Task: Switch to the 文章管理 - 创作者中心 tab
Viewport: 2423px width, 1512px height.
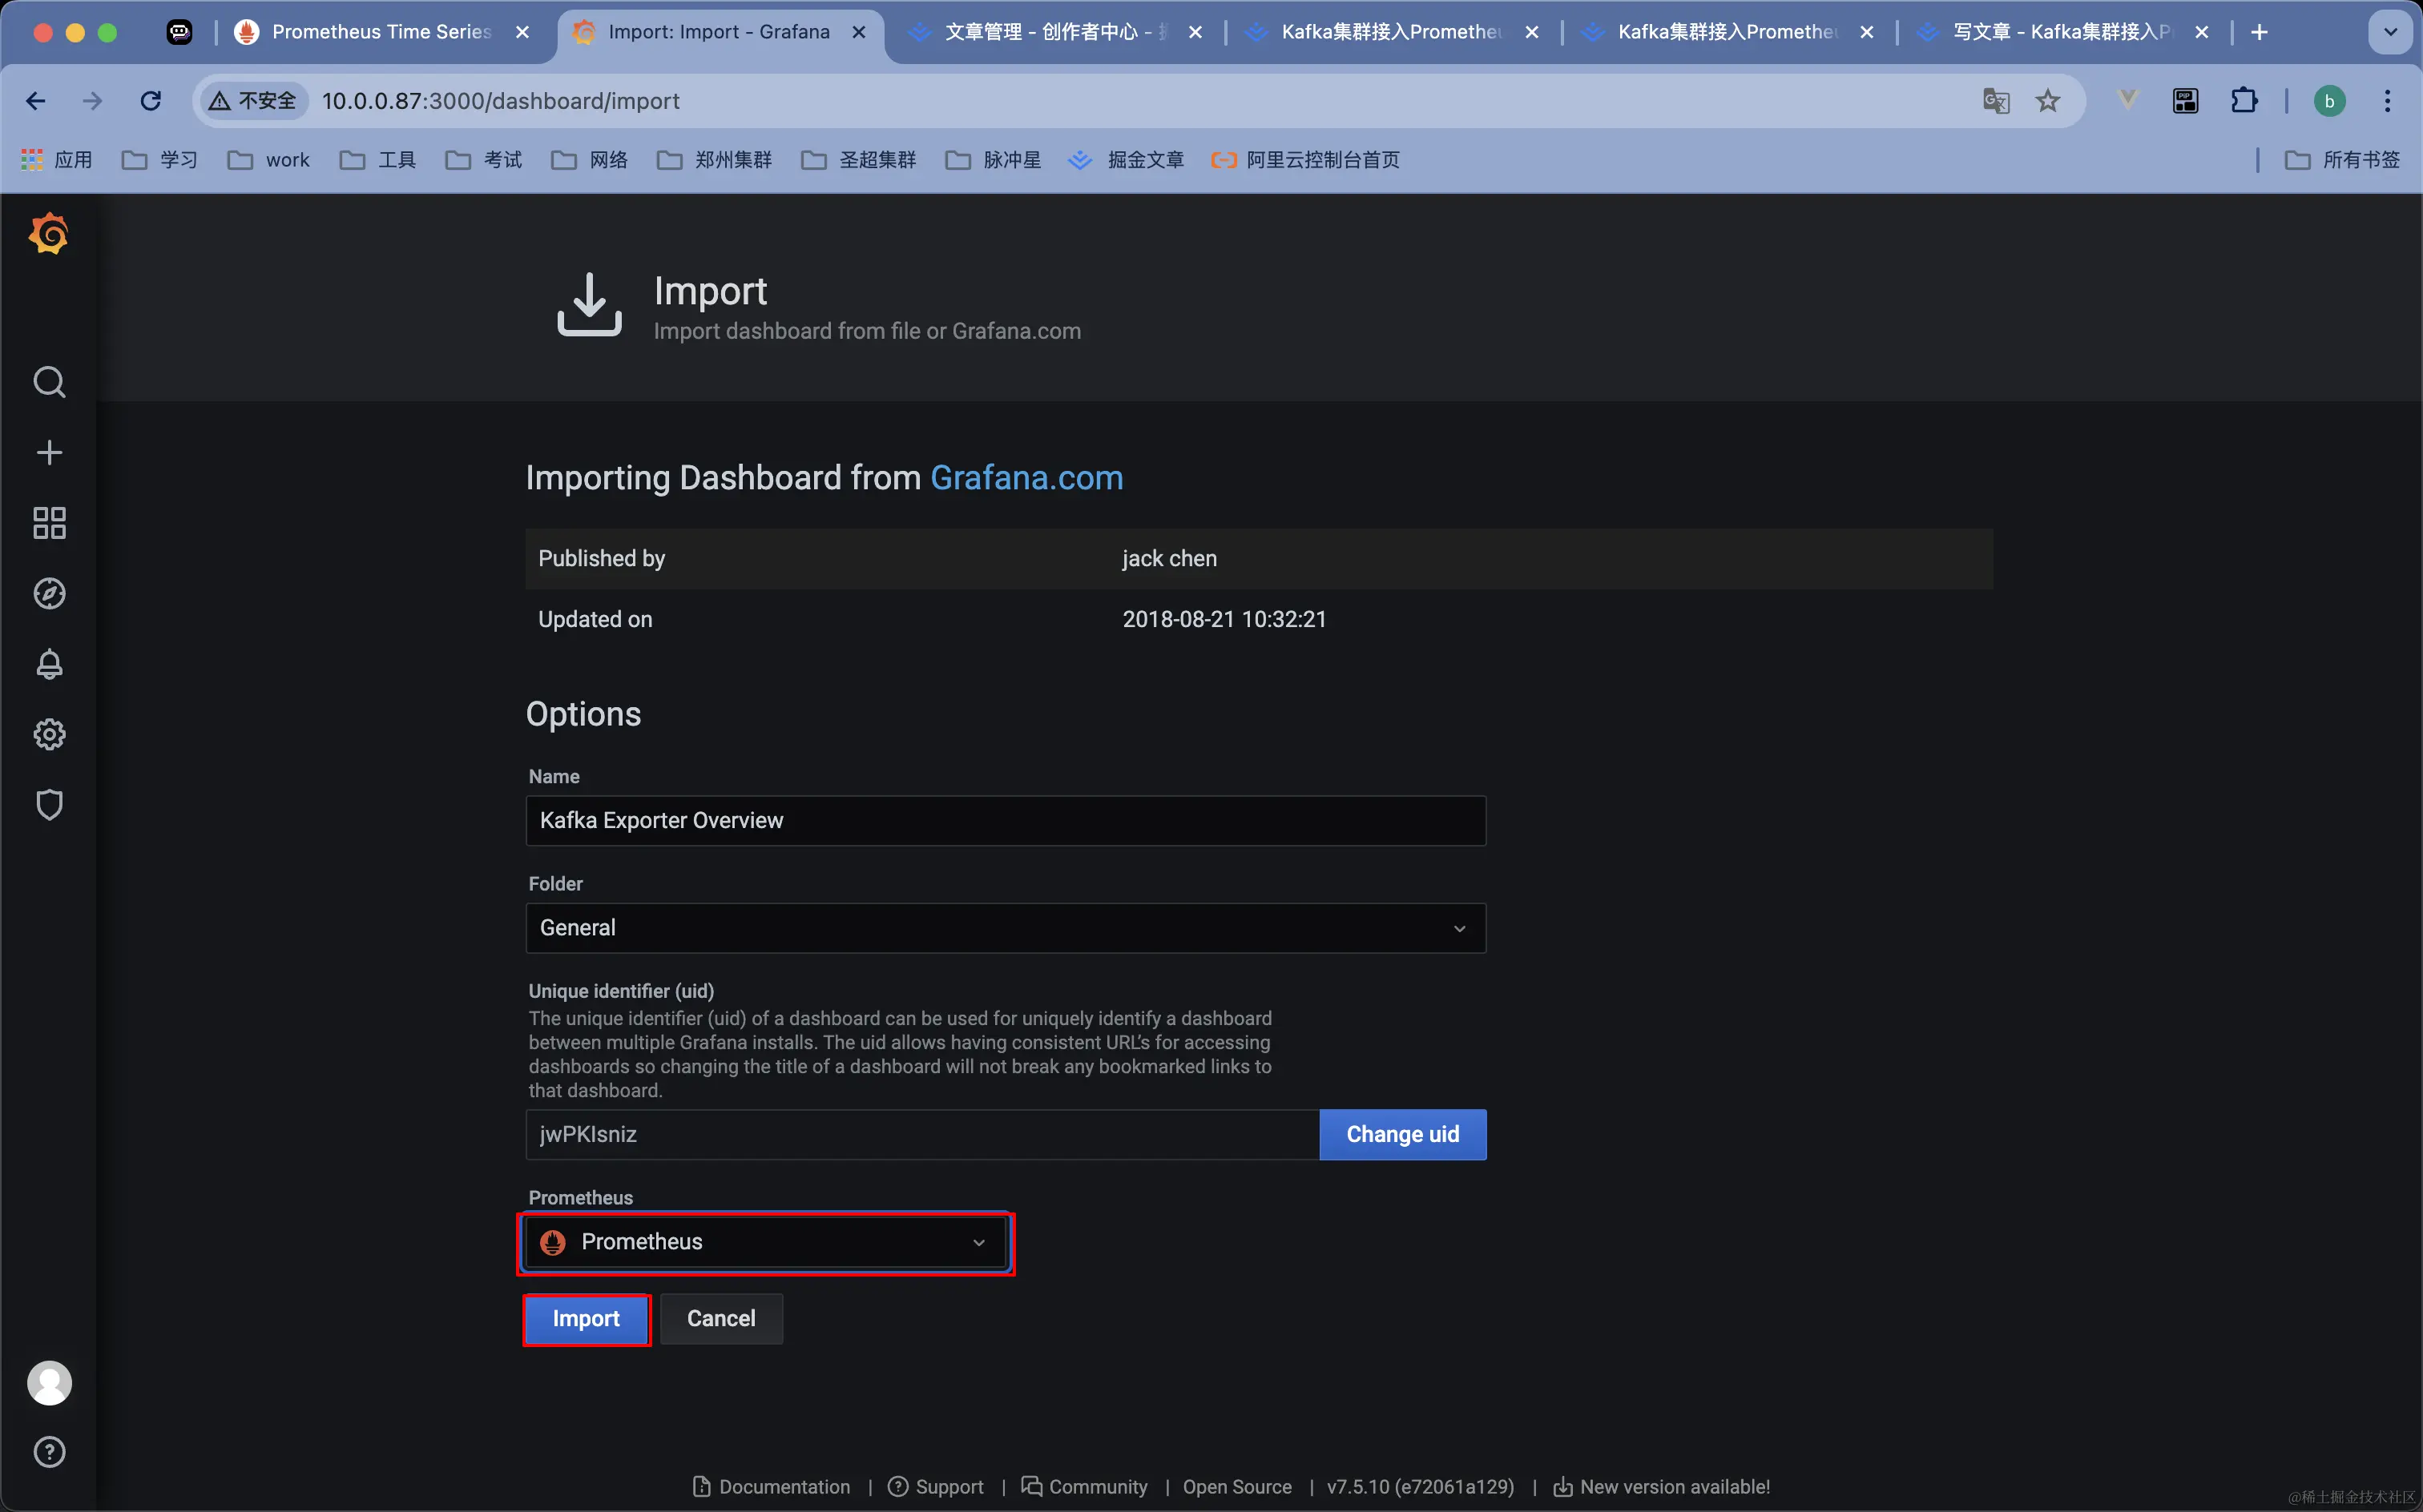Action: click(1055, 32)
